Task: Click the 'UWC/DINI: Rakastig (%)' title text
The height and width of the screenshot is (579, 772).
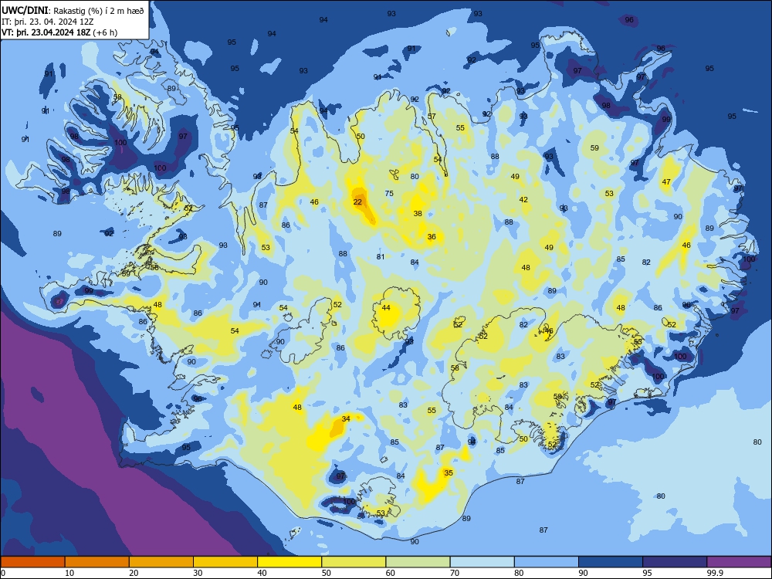Action: (x=73, y=10)
